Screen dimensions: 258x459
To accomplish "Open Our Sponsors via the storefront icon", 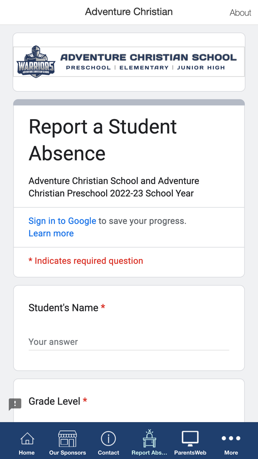I will coord(67,439).
